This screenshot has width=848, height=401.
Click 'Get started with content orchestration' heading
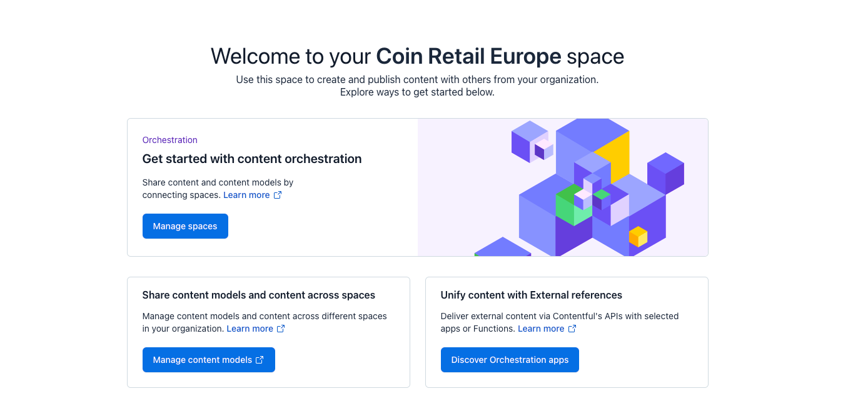tap(252, 159)
